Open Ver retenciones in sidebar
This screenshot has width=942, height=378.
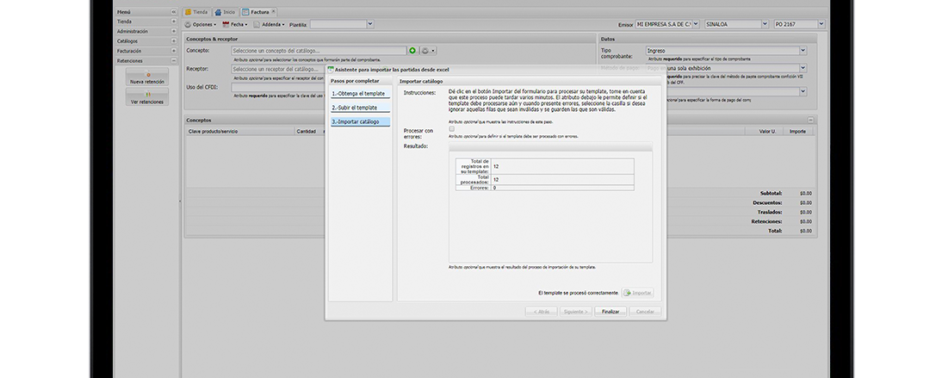(x=147, y=98)
